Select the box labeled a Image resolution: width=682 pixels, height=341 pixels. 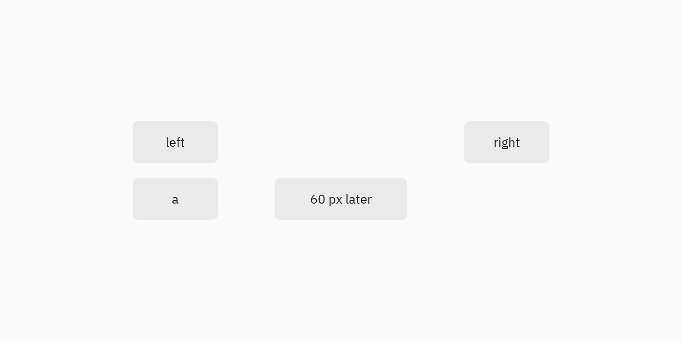(x=175, y=199)
